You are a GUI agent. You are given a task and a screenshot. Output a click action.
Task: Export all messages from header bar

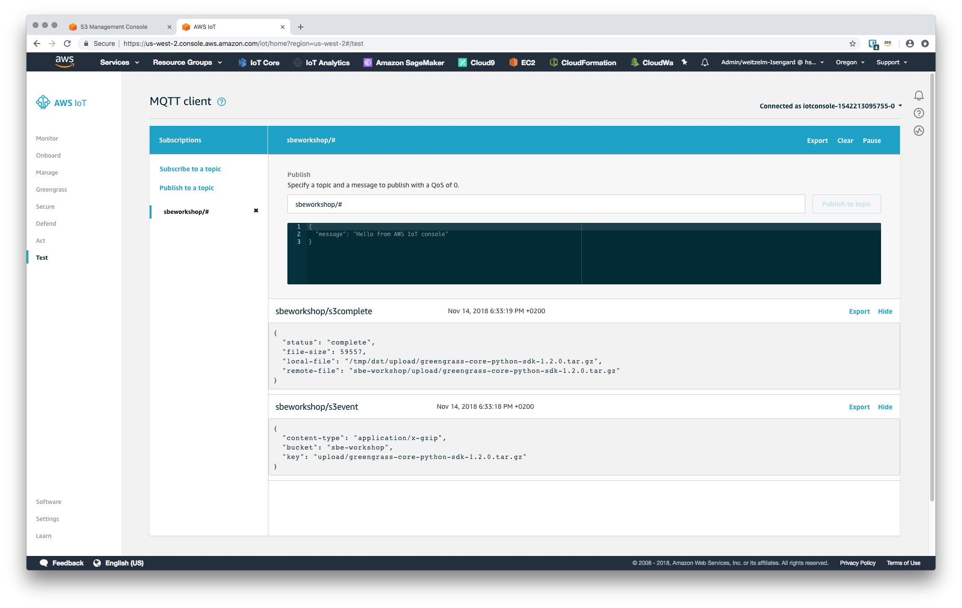pyautogui.click(x=817, y=141)
